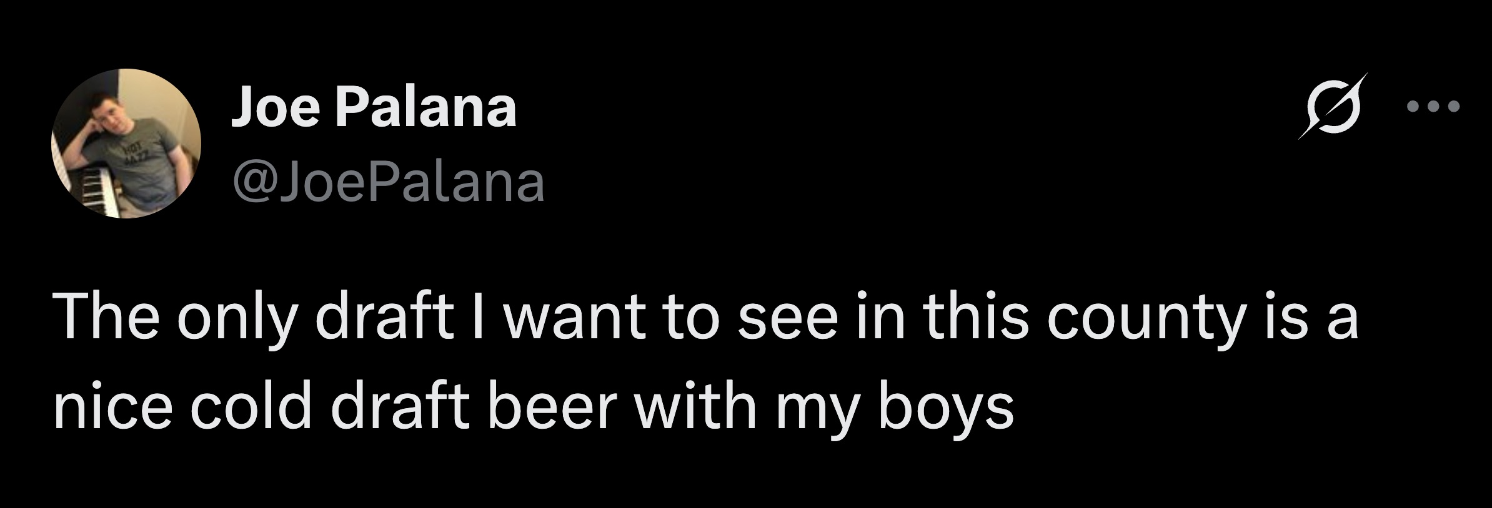This screenshot has width=1492, height=508.
Task: Click the word "this" in the tweet
Action: click(976, 319)
